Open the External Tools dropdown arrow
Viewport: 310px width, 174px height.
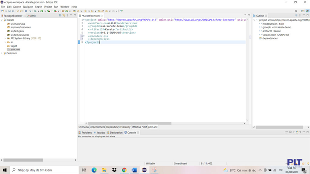59,11
